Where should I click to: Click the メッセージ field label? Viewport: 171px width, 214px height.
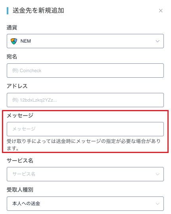point(20,116)
